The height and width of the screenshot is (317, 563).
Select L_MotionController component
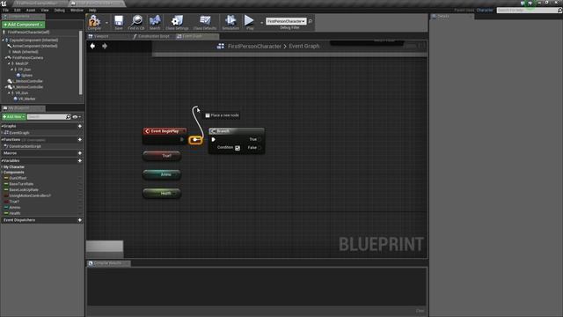[26, 81]
